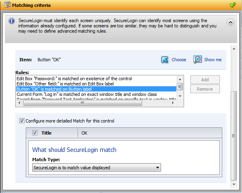Select rule Edit Box "Password:" existence
Screen dimensions: 242x193
(74, 78)
